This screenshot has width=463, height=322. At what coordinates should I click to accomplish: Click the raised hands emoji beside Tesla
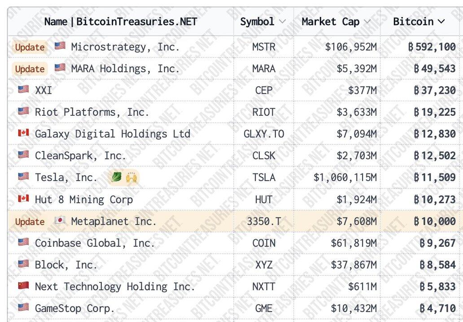pos(131,178)
